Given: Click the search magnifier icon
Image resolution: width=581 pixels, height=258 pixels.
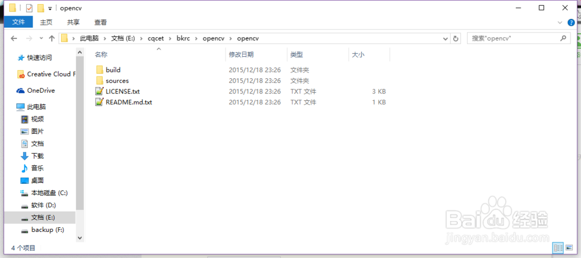Looking at the screenshot, I should (x=563, y=38).
